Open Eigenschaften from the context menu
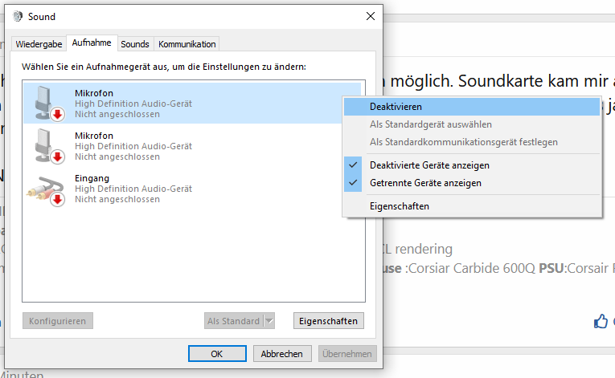This screenshot has width=615, height=378. coord(399,206)
